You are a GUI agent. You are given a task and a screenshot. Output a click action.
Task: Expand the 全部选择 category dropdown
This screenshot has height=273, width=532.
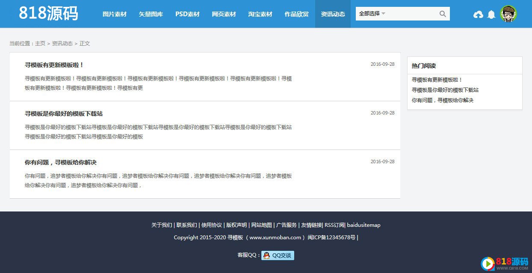pyautogui.click(x=372, y=14)
